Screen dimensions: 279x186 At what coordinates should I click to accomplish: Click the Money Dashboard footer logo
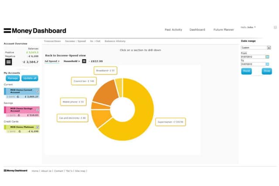point(16,171)
